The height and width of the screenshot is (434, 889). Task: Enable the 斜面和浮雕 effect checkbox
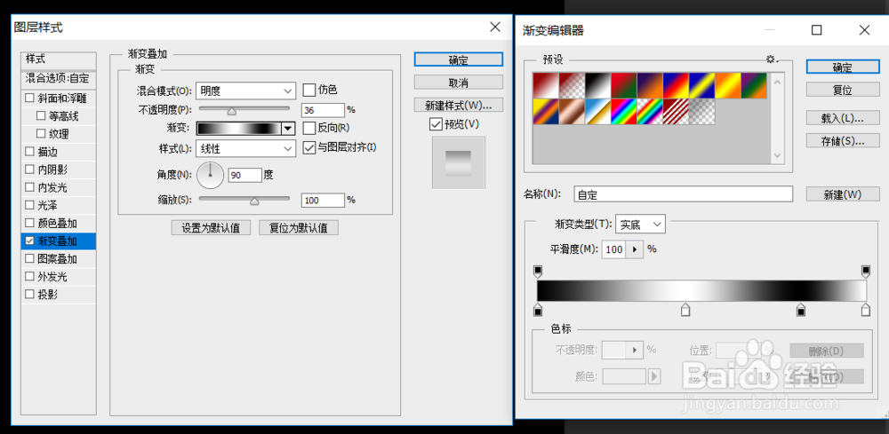point(29,98)
